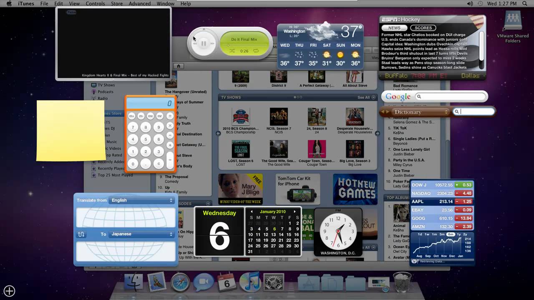
Task: Open headline about Ovechkin captain
Action: tap(424, 44)
